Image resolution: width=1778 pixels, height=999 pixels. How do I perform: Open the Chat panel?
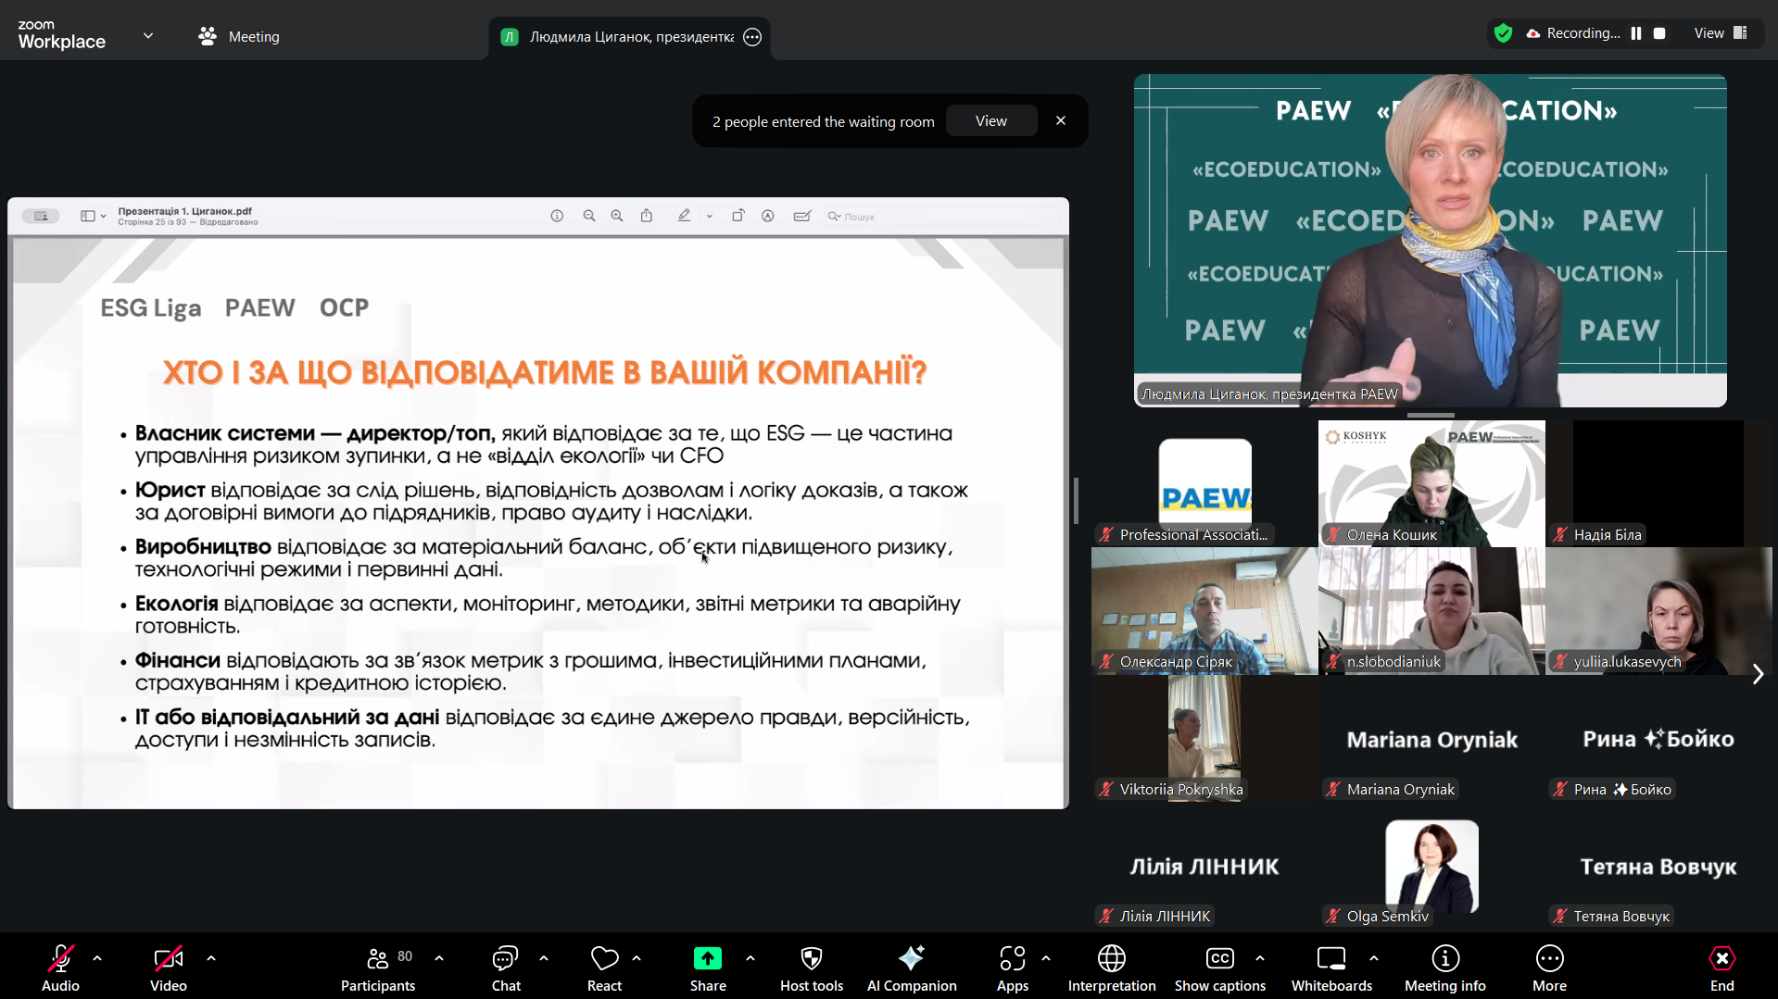(x=506, y=968)
